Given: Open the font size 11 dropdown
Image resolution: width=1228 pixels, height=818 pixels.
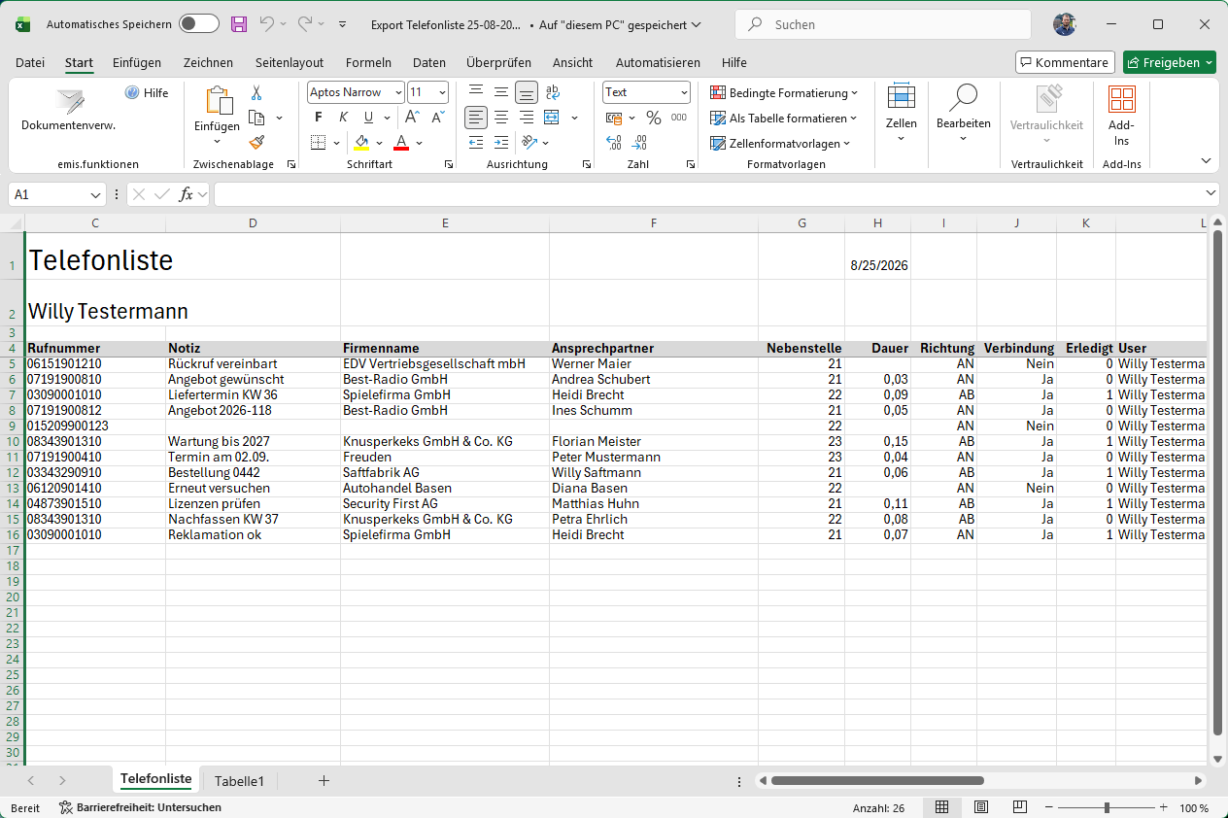Looking at the screenshot, I should point(443,92).
